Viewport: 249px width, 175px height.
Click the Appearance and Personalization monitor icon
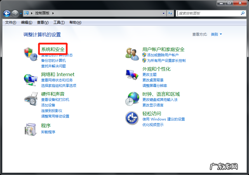click(x=132, y=75)
